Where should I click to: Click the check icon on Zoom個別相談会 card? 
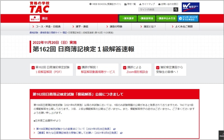pyautogui.click(x=125, y=67)
